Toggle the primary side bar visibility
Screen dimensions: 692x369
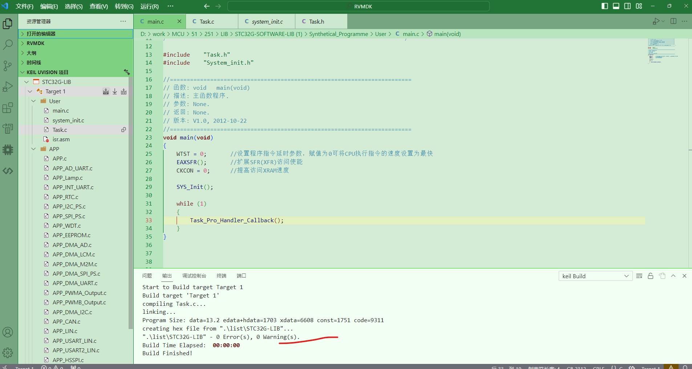click(604, 6)
